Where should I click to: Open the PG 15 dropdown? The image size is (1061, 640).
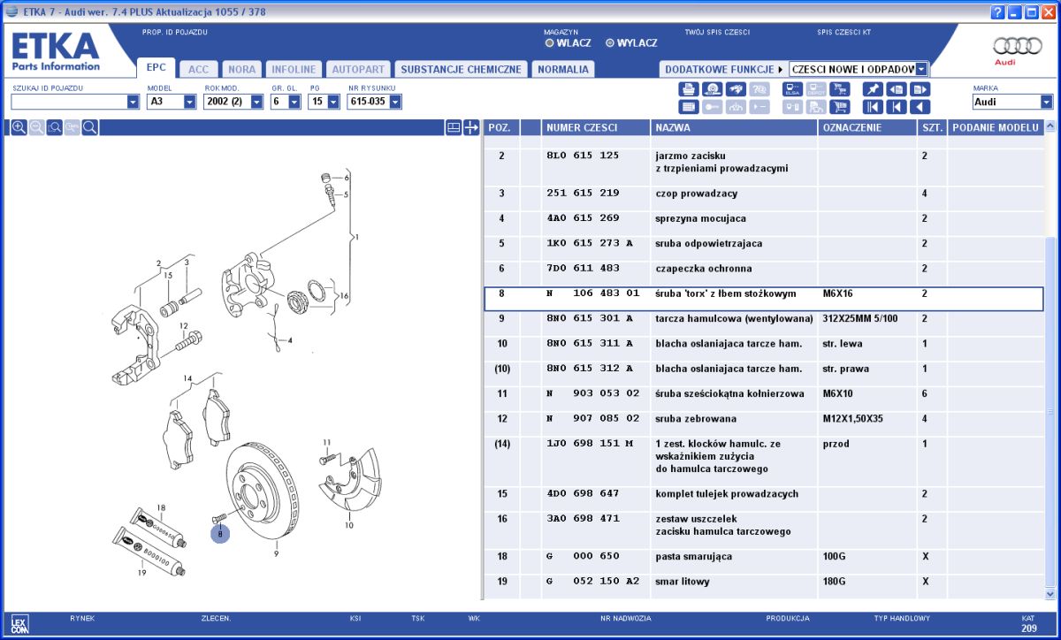pos(333,102)
